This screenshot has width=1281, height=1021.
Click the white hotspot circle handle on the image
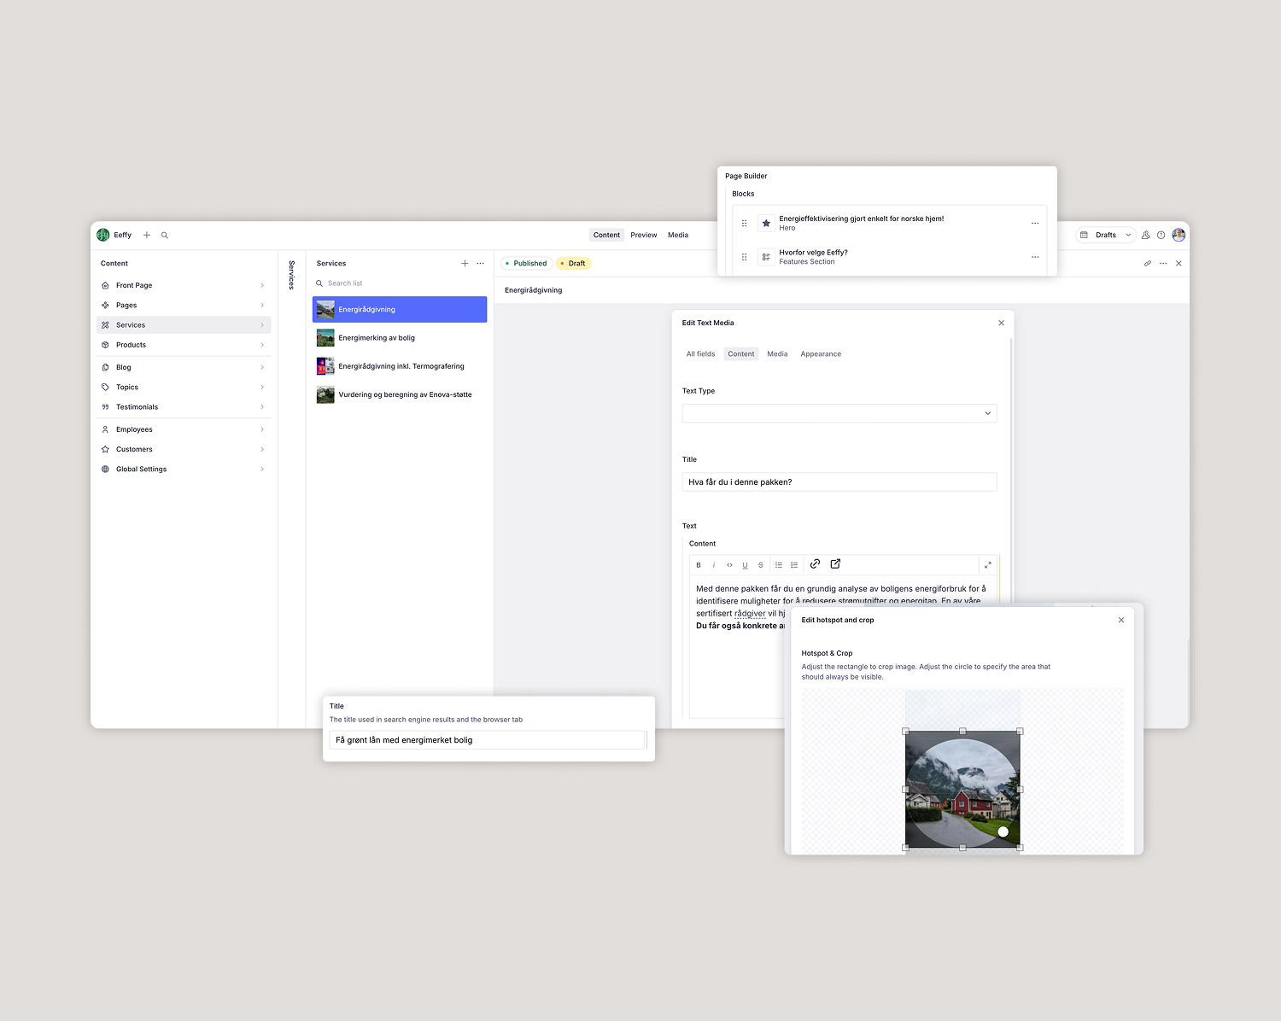[1003, 831]
